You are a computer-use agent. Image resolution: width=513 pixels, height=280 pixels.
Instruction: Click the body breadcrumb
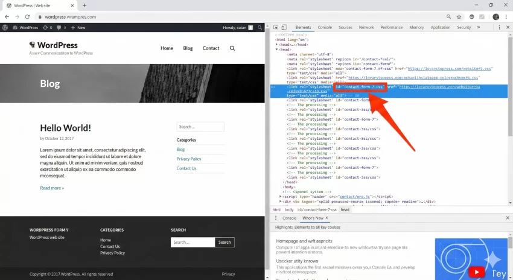(289, 209)
